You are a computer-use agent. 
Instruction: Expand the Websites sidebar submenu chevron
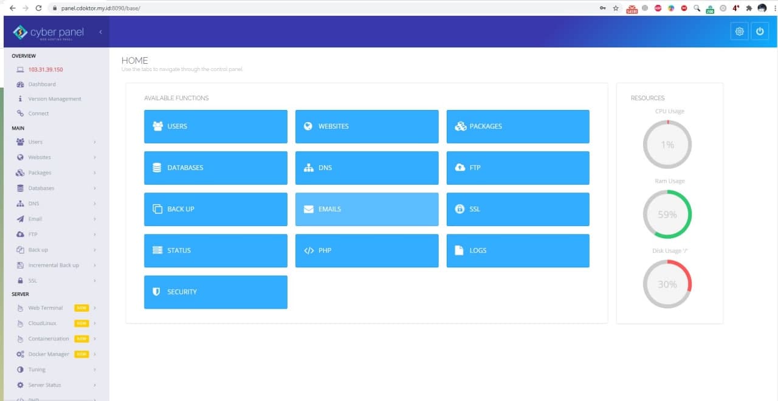[x=95, y=157]
